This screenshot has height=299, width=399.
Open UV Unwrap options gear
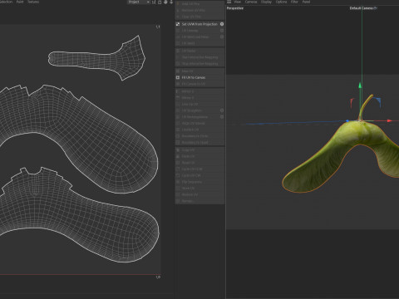pos(222,31)
